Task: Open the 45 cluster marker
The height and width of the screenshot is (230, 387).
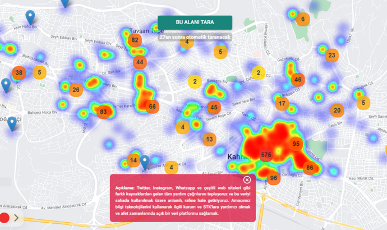Action: [214, 107]
